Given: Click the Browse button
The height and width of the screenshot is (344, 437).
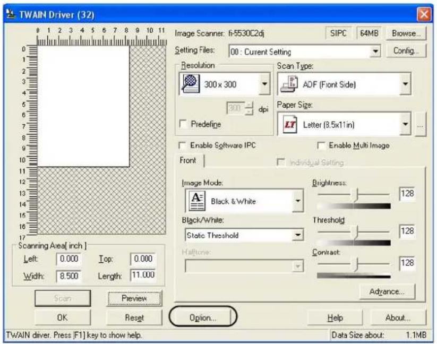Looking at the screenshot, I should (406, 33).
